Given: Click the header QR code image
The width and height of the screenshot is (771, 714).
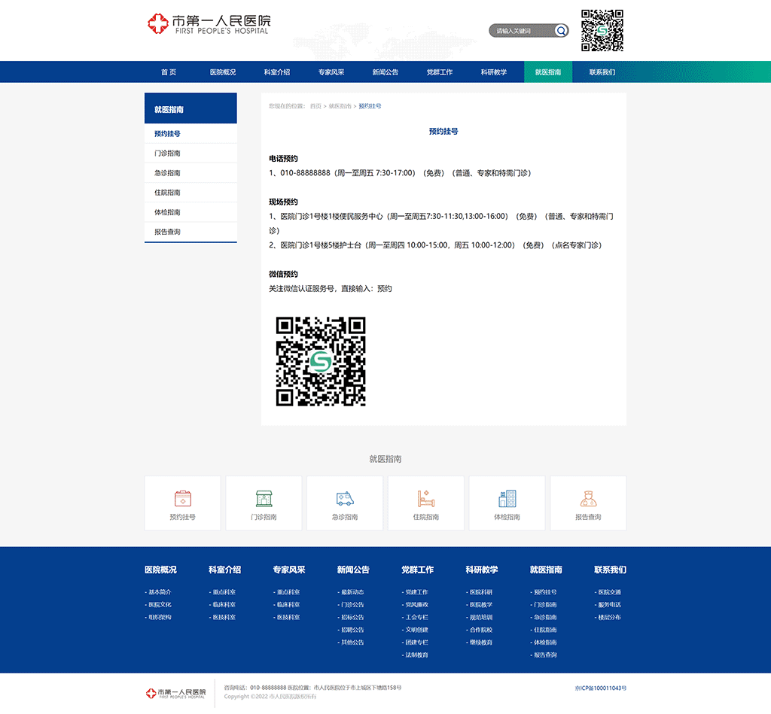Looking at the screenshot, I should 602,30.
